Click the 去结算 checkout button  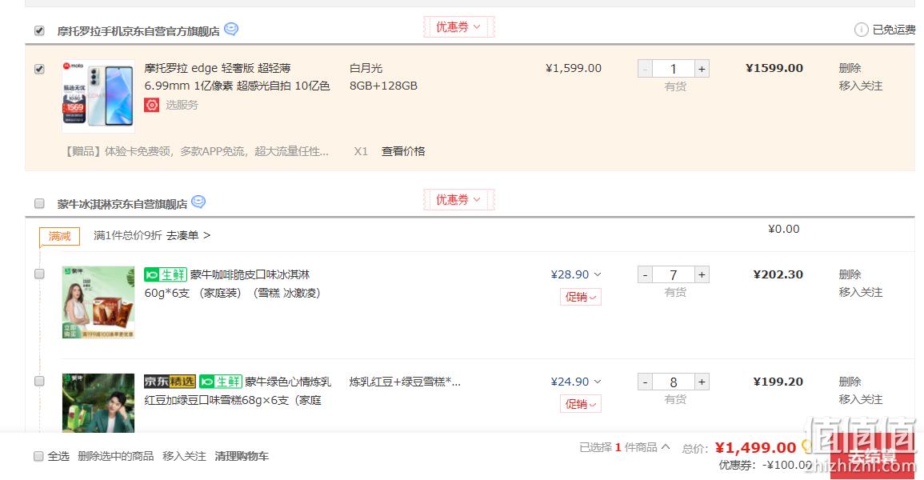871,457
